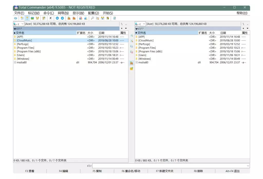Click the Pack files toolbar icon
The width and height of the screenshot is (263, 179).
(x=69, y=18)
